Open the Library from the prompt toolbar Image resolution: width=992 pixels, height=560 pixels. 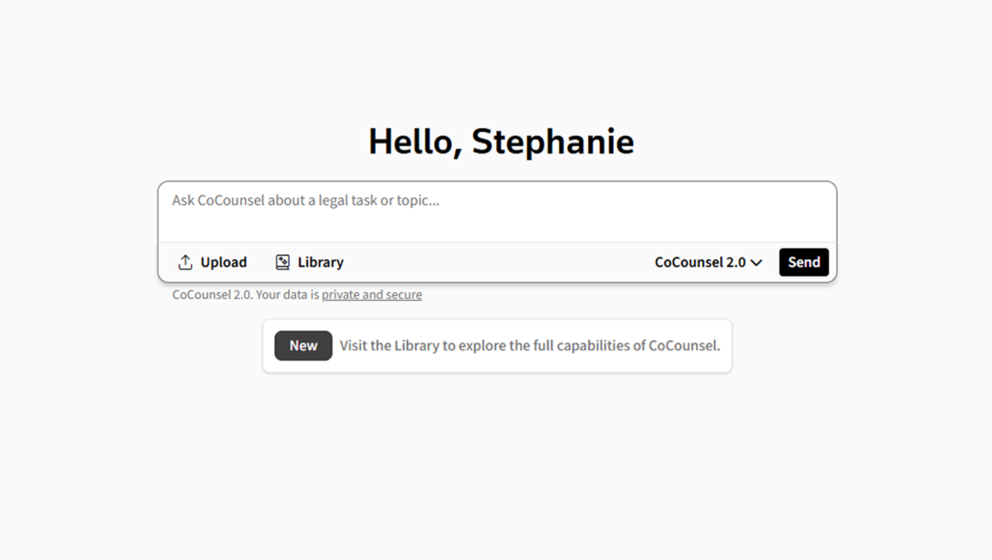coord(310,262)
